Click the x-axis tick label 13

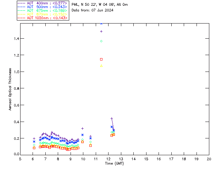click(121, 159)
